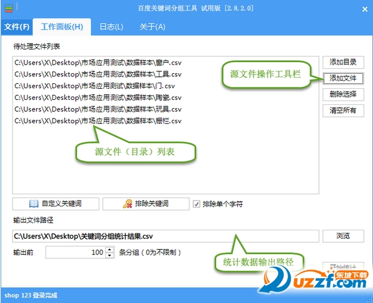Click the status bar text shop 123 登录完成

tap(30, 296)
